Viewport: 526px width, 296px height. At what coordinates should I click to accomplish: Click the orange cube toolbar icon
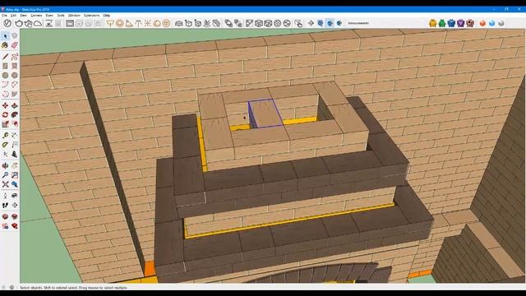tap(482, 23)
